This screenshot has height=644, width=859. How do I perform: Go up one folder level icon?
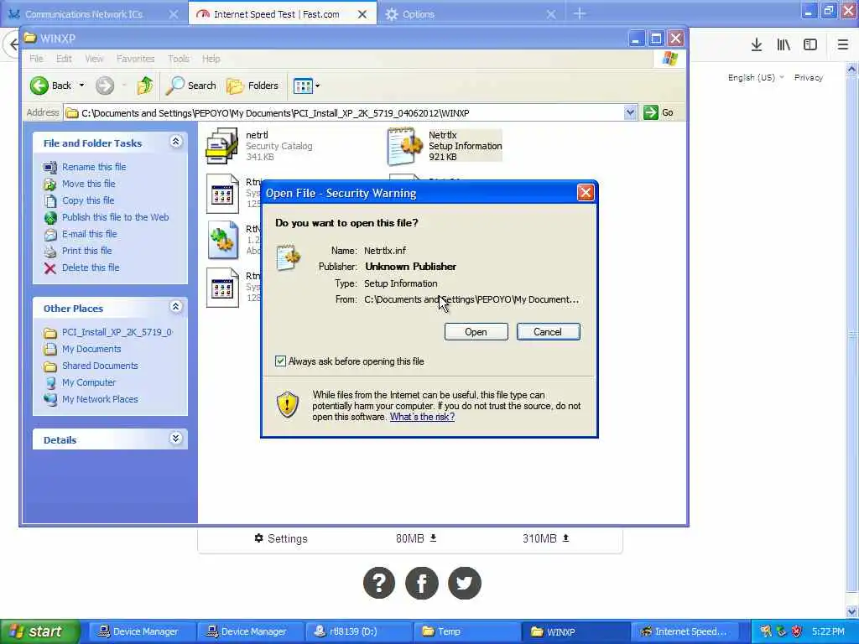(x=145, y=86)
